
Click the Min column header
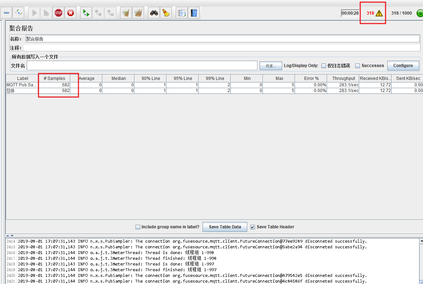247,78
